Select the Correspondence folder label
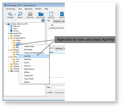Screen dimensions: 122x108 click(19, 38)
